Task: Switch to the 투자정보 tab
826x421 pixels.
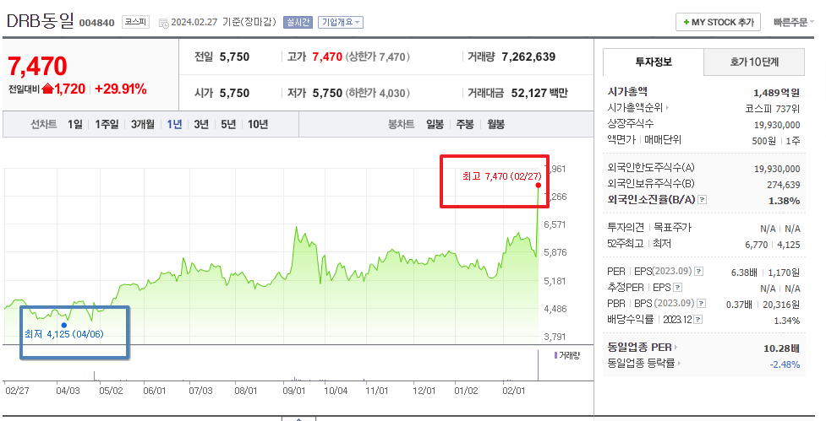Action: click(x=654, y=62)
